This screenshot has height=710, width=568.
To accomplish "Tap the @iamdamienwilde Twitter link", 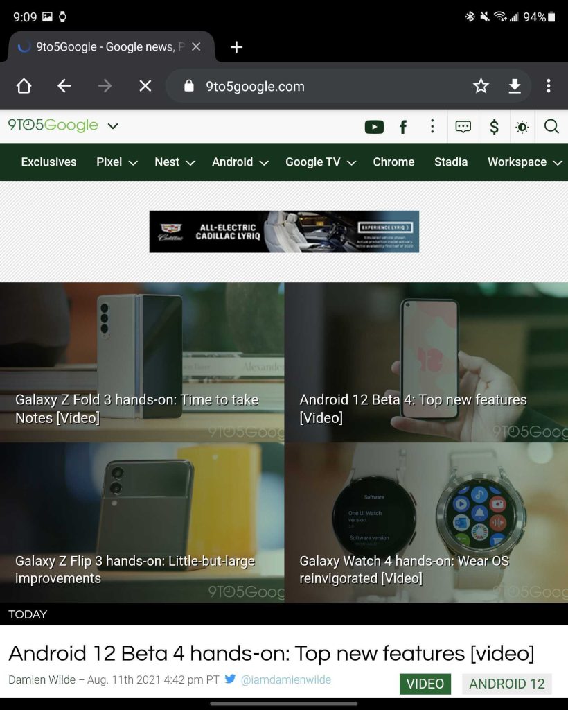I will (x=285, y=680).
